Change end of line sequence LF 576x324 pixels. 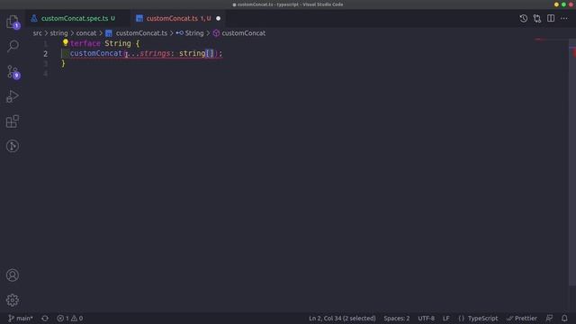click(x=445, y=318)
